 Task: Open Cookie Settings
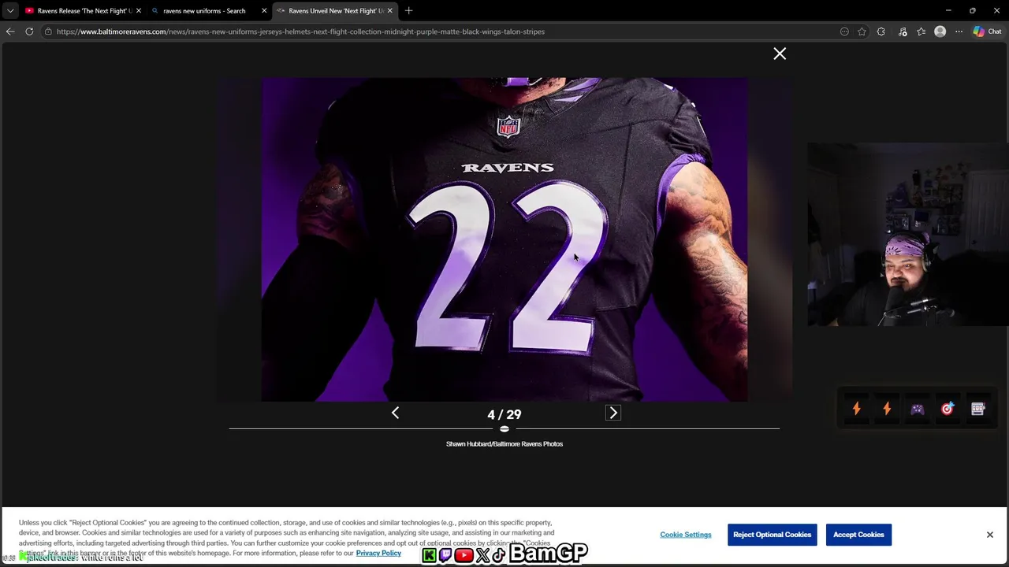pyautogui.click(x=686, y=535)
